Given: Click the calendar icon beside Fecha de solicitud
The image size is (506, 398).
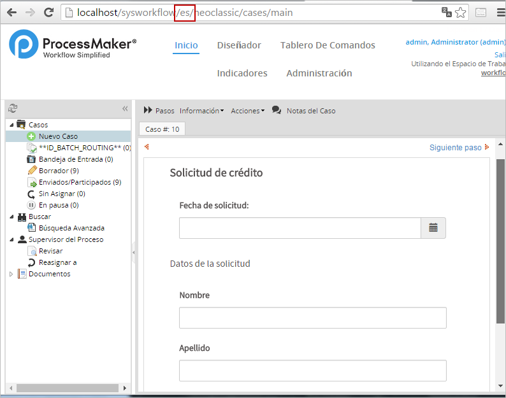Looking at the screenshot, I should tap(433, 228).
